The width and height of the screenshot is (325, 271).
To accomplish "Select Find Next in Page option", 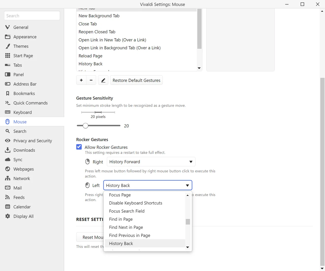I will point(145,227).
